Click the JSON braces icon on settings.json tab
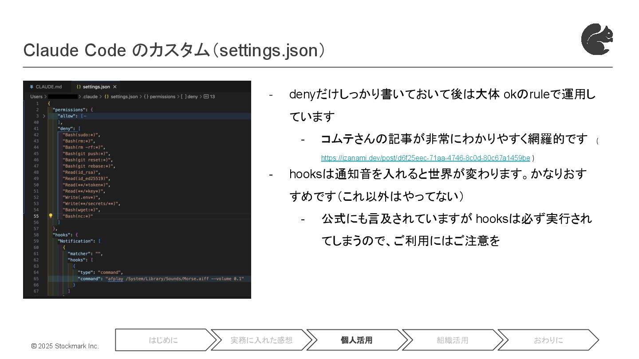This screenshot has width=639, height=359. pyautogui.click(x=79, y=87)
